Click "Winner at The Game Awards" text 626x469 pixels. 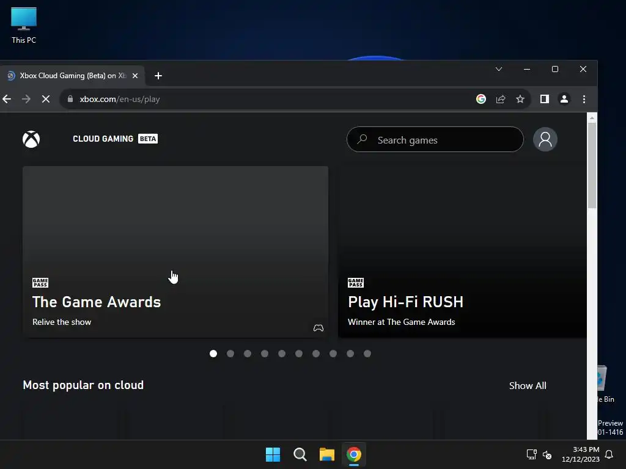click(401, 322)
